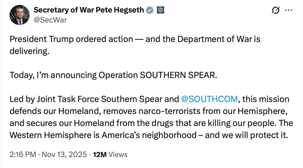Open the @SecWar handle link
This screenshot has width=303, height=168.
(50, 20)
